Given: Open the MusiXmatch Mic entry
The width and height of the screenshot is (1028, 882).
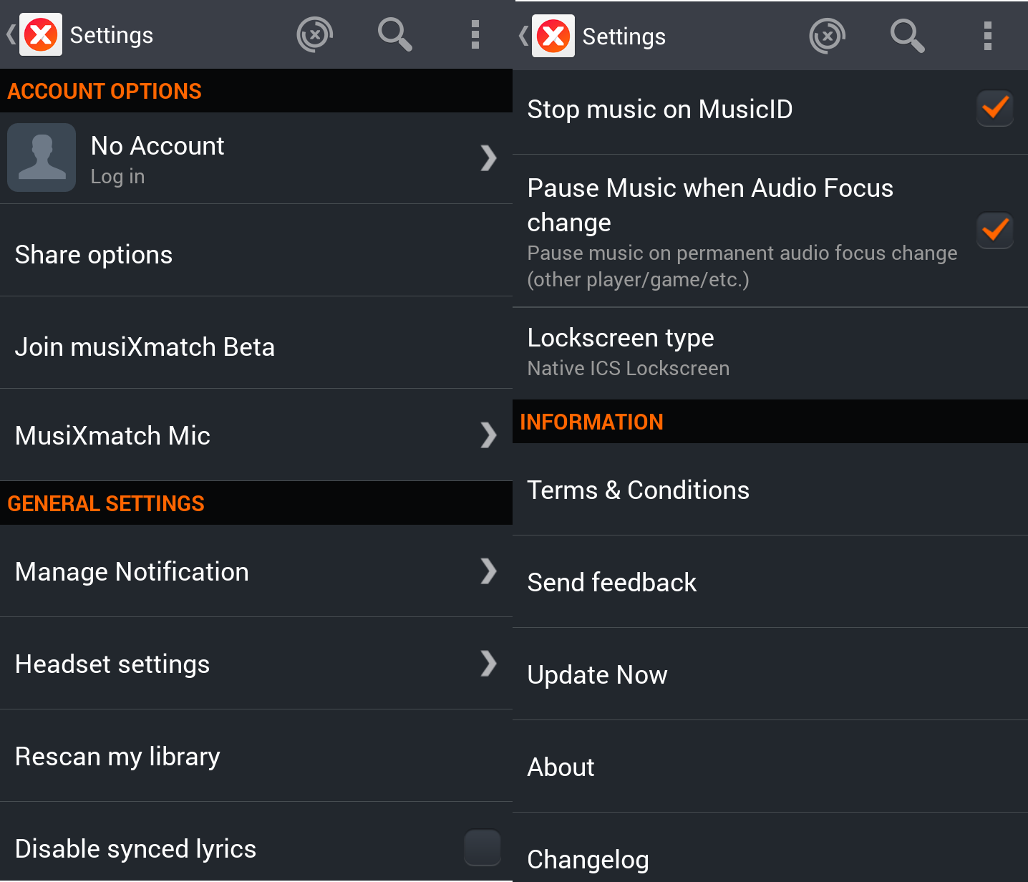Looking at the screenshot, I should click(256, 435).
